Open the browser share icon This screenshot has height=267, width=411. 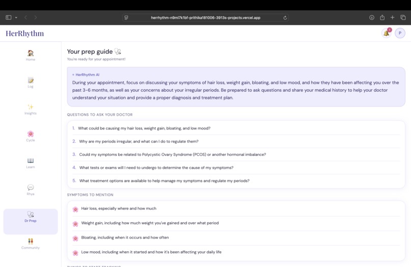click(382, 17)
